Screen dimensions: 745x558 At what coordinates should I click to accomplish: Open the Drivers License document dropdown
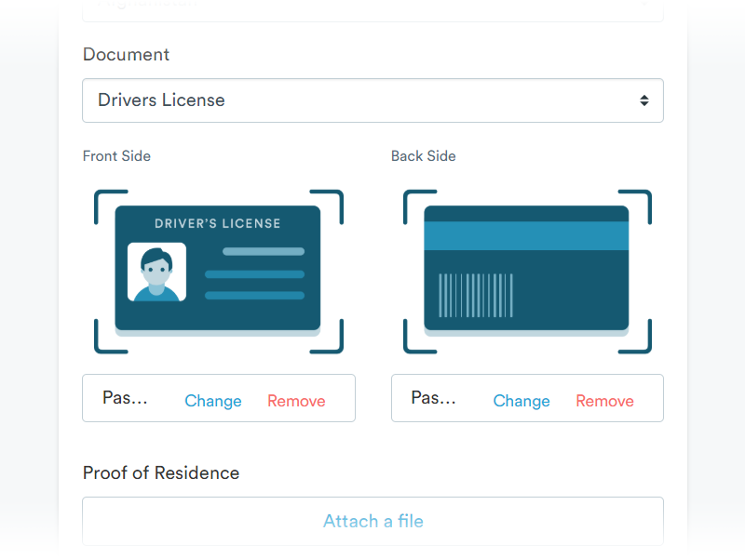pyautogui.click(x=372, y=100)
